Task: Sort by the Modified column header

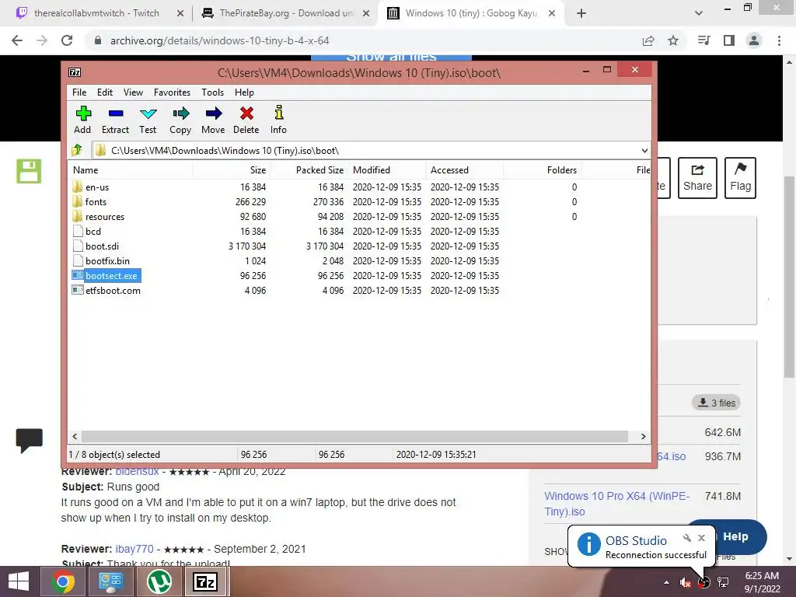Action: click(387, 170)
